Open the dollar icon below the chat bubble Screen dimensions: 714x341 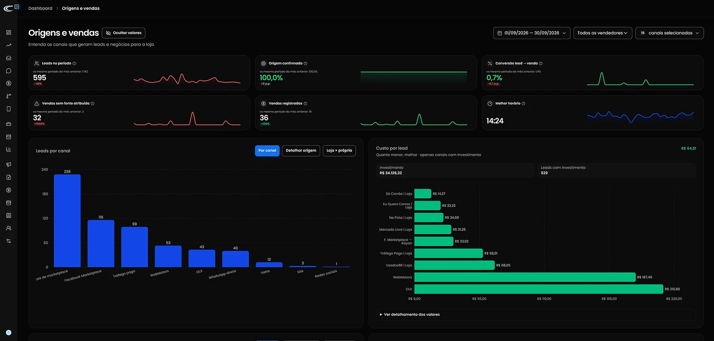click(9, 84)
